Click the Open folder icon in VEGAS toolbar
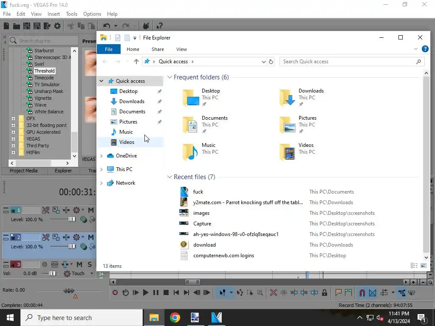Screen dimensions: 435x326 point(17,26)
